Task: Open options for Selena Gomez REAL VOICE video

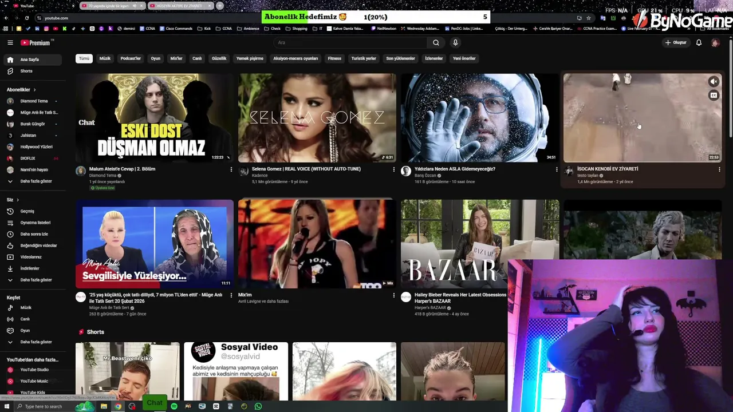Action: click(x=393, y=169)
